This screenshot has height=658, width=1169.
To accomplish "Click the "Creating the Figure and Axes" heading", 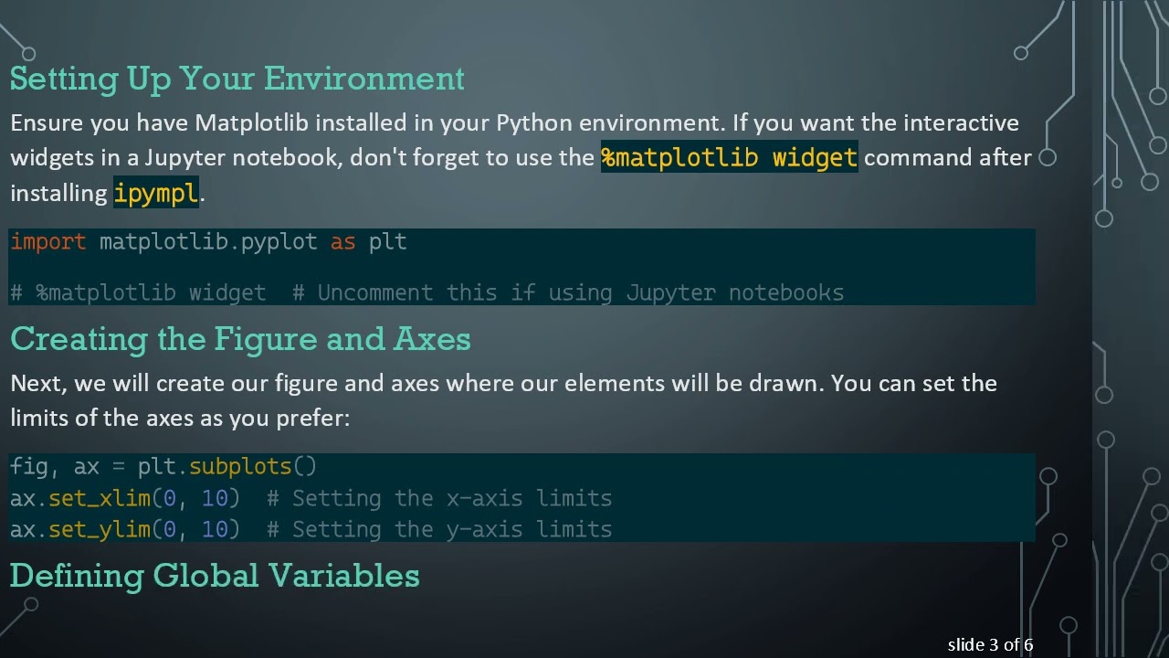I will 240,339.
